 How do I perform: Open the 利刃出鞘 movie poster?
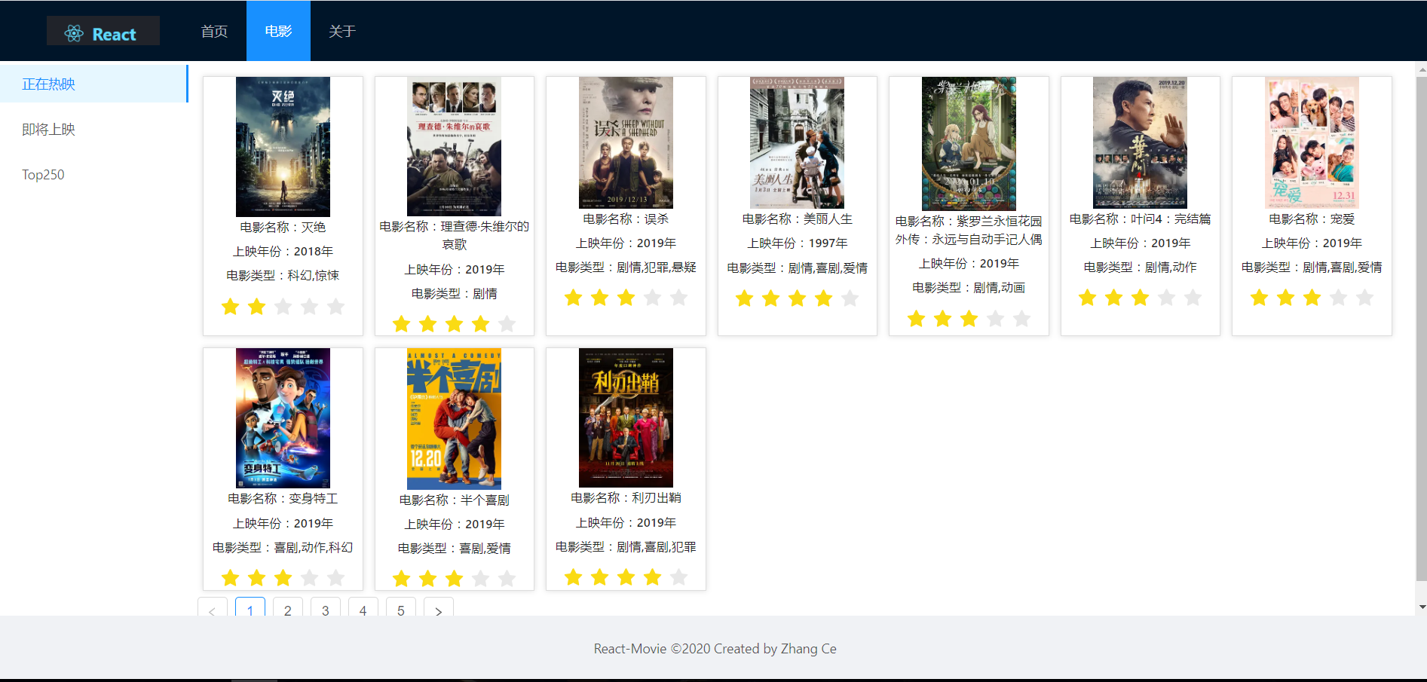pyautogui.click(x=626, y=417)
